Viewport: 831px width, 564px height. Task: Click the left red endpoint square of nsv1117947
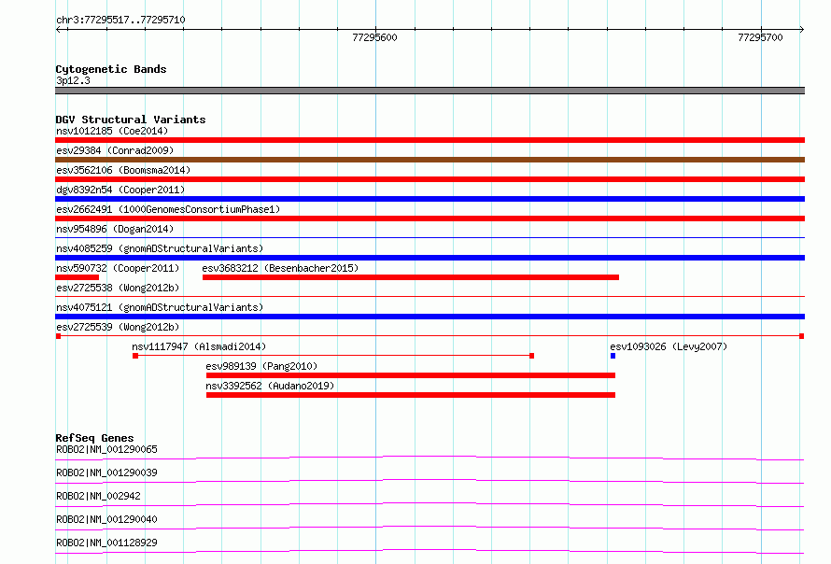135,356
